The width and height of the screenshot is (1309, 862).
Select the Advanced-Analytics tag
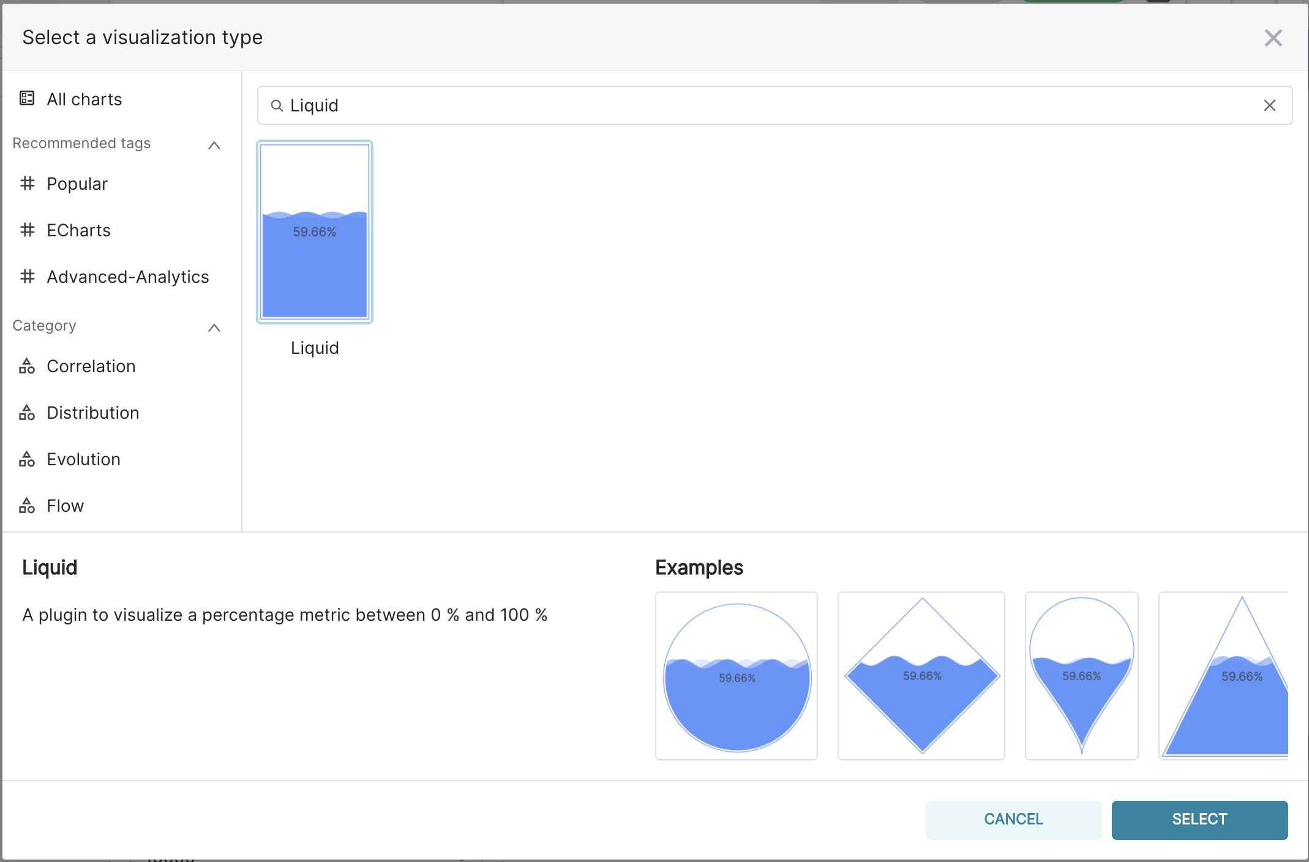pyautogui.click(x=127, y=277)
